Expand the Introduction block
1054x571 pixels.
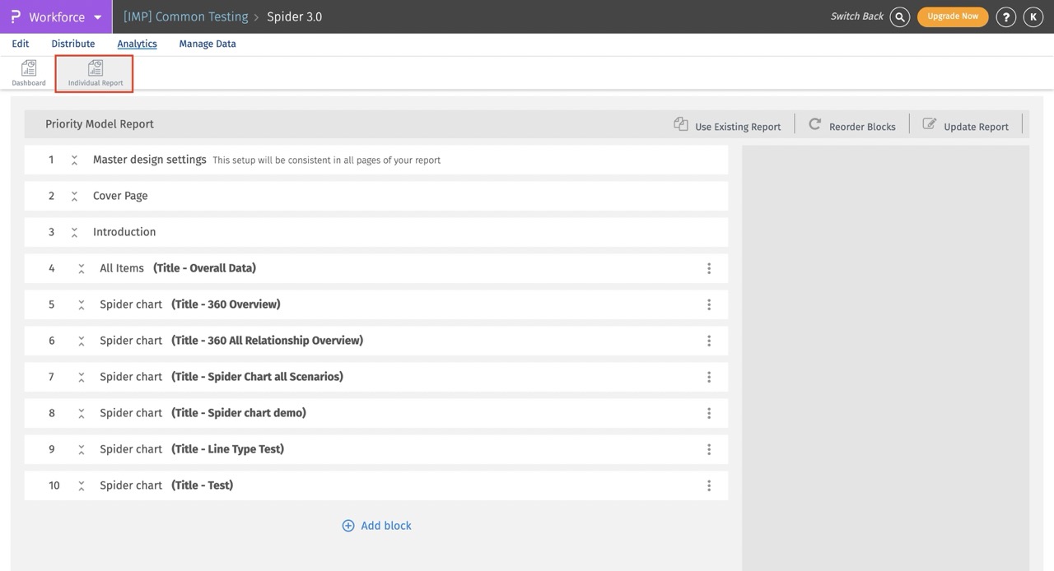point(74,233)
